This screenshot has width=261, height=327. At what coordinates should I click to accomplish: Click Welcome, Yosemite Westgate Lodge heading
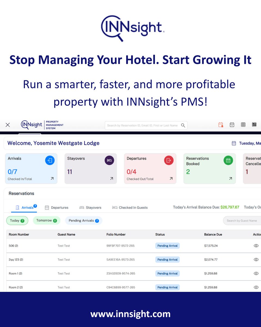[x=53, y=143]
